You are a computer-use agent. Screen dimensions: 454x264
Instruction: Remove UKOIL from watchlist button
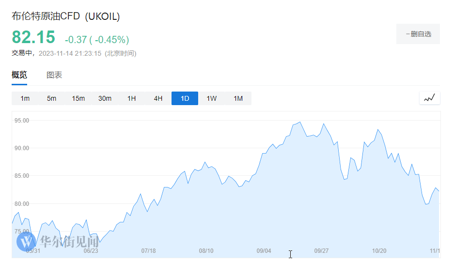418,34
